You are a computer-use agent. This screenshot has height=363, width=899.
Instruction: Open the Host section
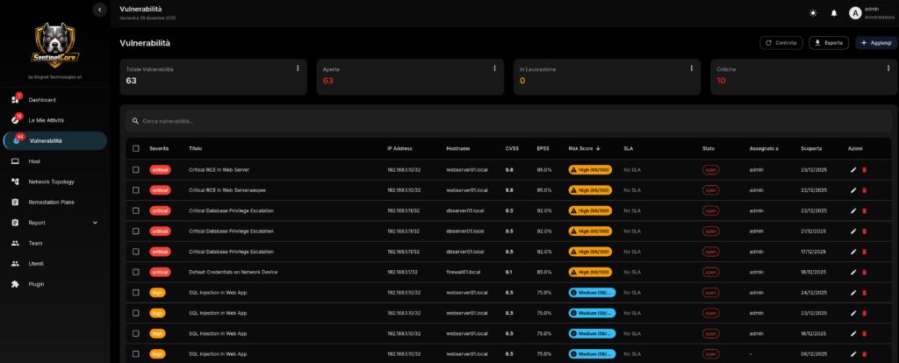[55, 161]
